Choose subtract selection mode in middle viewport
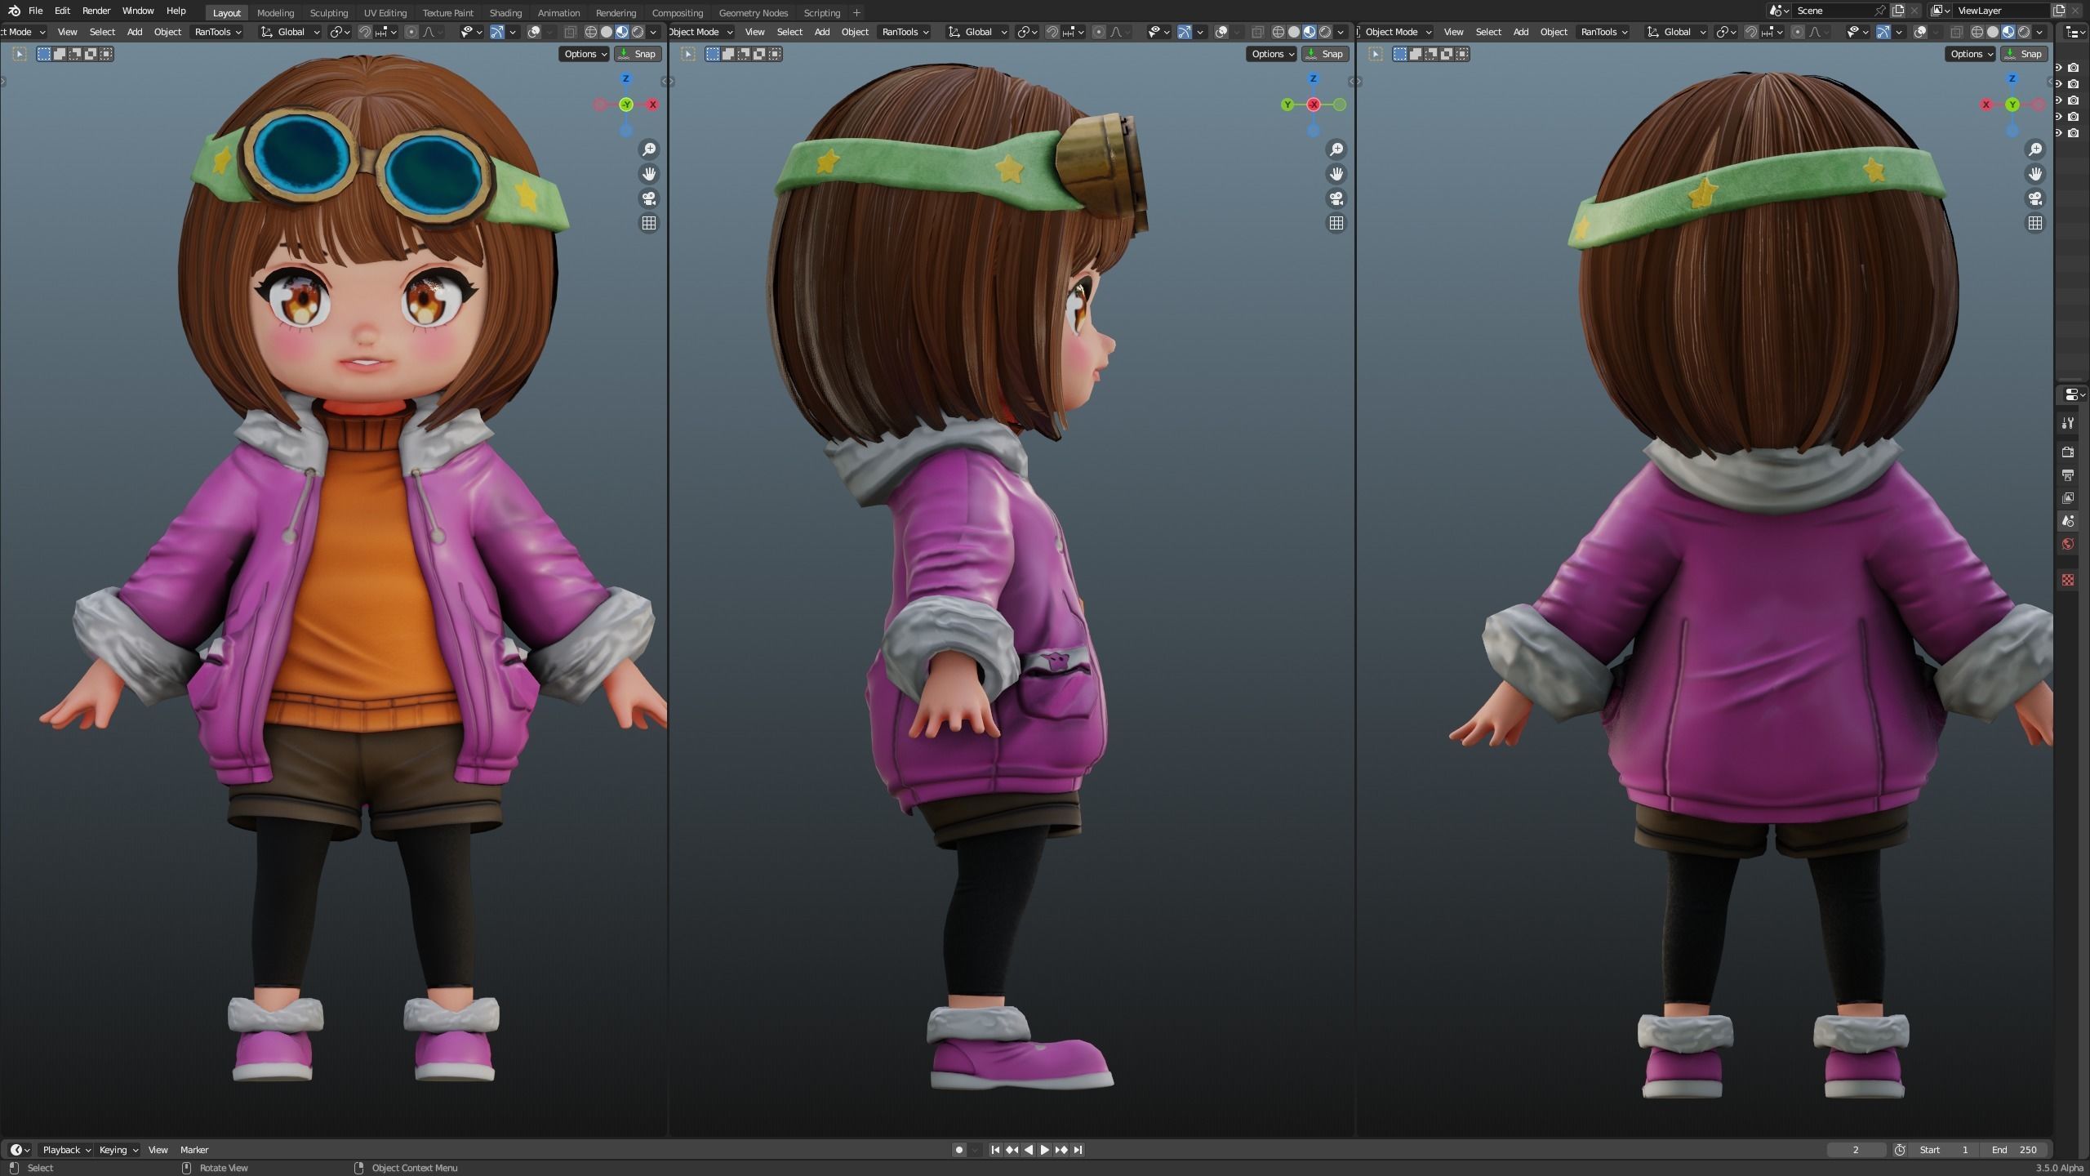 (x=744, y=54)
